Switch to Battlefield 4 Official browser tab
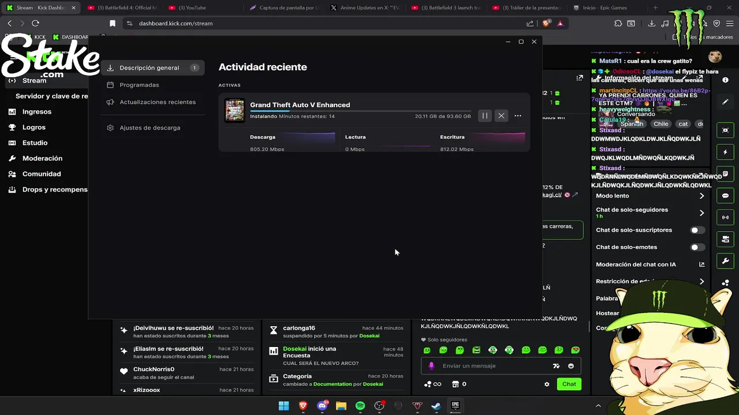This screenshot has height=415, width=739. click(x=122, y=7)
